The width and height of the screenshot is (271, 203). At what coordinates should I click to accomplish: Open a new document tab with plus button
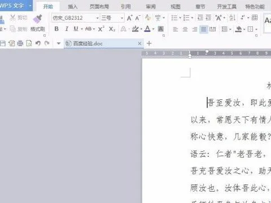pyautogui.click(x=149, y=43)
